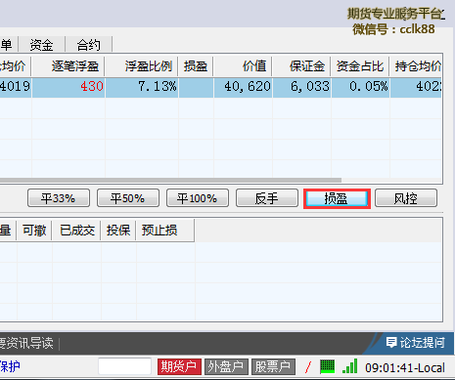Click the 09:01:41-Local clock text
The width and height of the screenshot is (455, 380).
(405, 368)
